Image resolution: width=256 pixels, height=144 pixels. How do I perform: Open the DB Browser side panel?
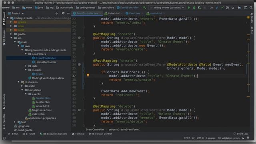[4, 38]
